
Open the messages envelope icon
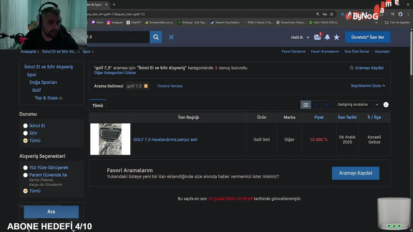tap(317, 37)
